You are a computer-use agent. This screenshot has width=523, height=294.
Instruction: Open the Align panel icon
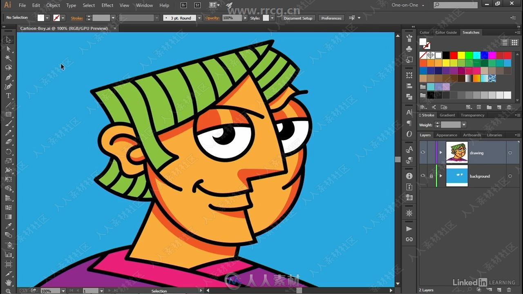point(409,86)
